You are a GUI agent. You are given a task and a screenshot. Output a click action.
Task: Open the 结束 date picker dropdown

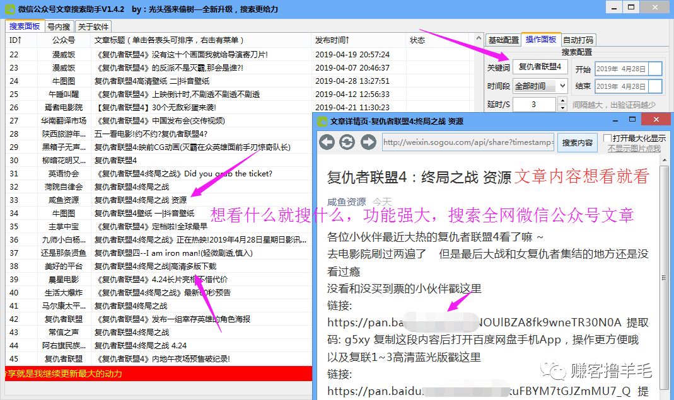click(655, 86)
